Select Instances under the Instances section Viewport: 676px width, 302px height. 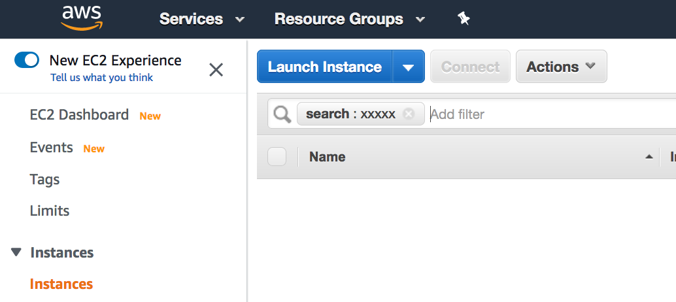pos(61,284)
